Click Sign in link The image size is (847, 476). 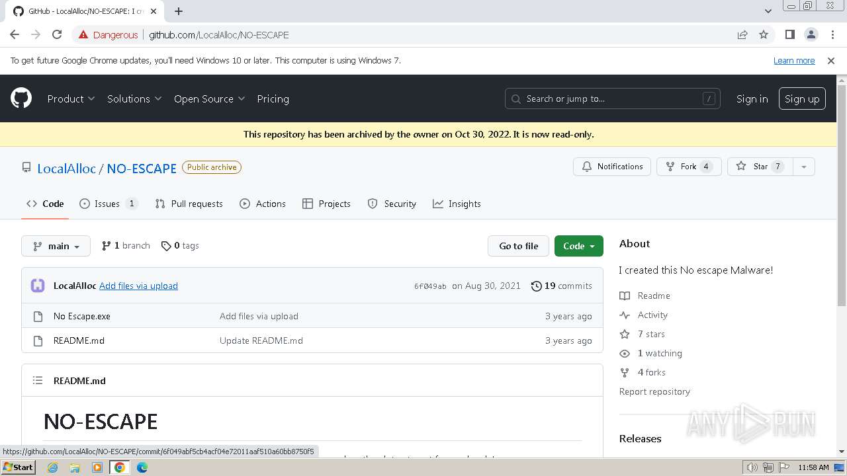(752, 99)
